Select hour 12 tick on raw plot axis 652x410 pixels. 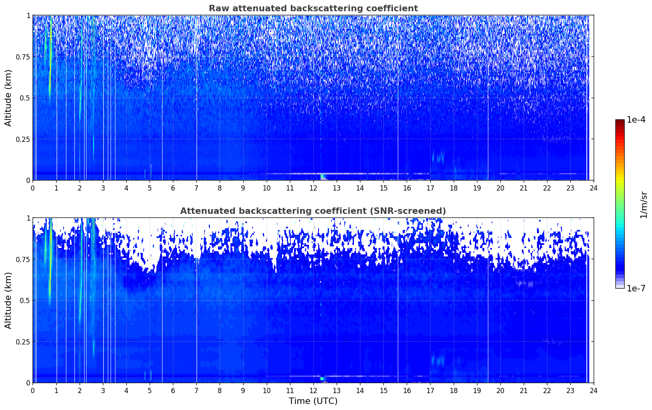tap(313, 188)
